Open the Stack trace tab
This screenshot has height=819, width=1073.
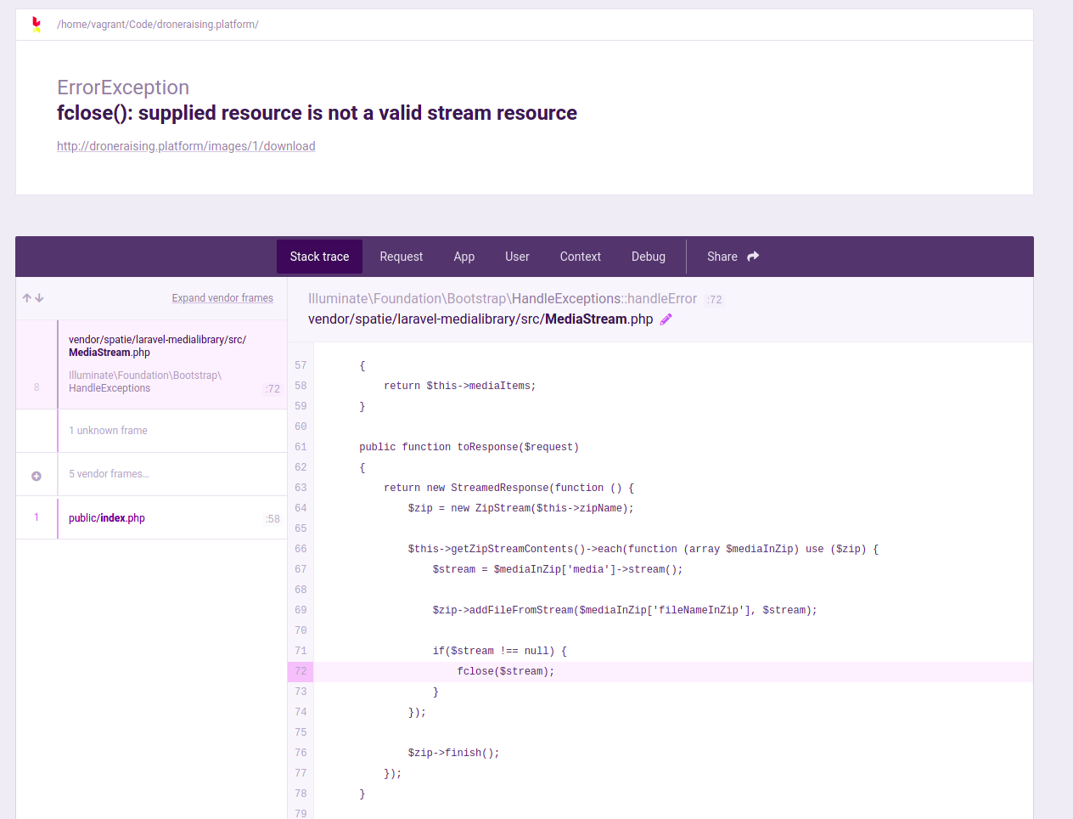click(x=319, y=257)
